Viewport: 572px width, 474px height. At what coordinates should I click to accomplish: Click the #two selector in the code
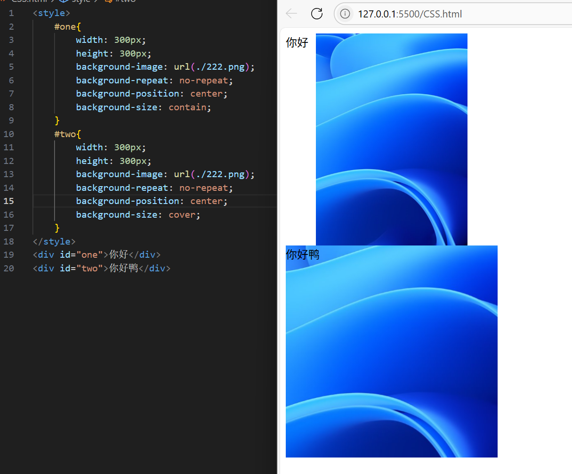(x=65, y=134)
